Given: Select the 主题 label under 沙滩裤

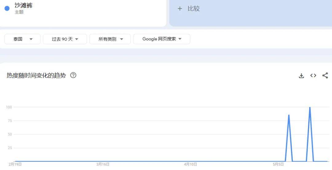Looking at the screenshot, I should point(19,12).
